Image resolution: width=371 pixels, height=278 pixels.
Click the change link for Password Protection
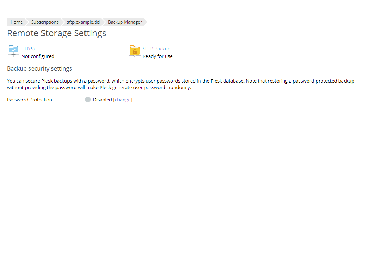click(123, 100)
